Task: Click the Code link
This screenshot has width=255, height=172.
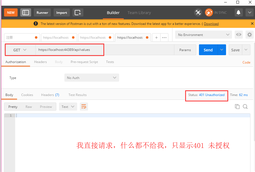Action: click(x=246, y=62)
